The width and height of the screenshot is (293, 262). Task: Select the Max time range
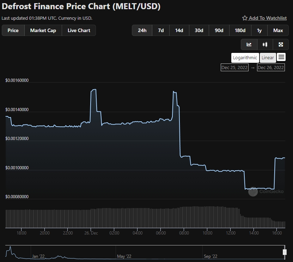click(x=278, y=30)
